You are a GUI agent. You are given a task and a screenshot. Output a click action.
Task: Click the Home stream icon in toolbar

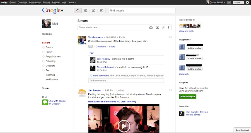[x=78, y=11]
